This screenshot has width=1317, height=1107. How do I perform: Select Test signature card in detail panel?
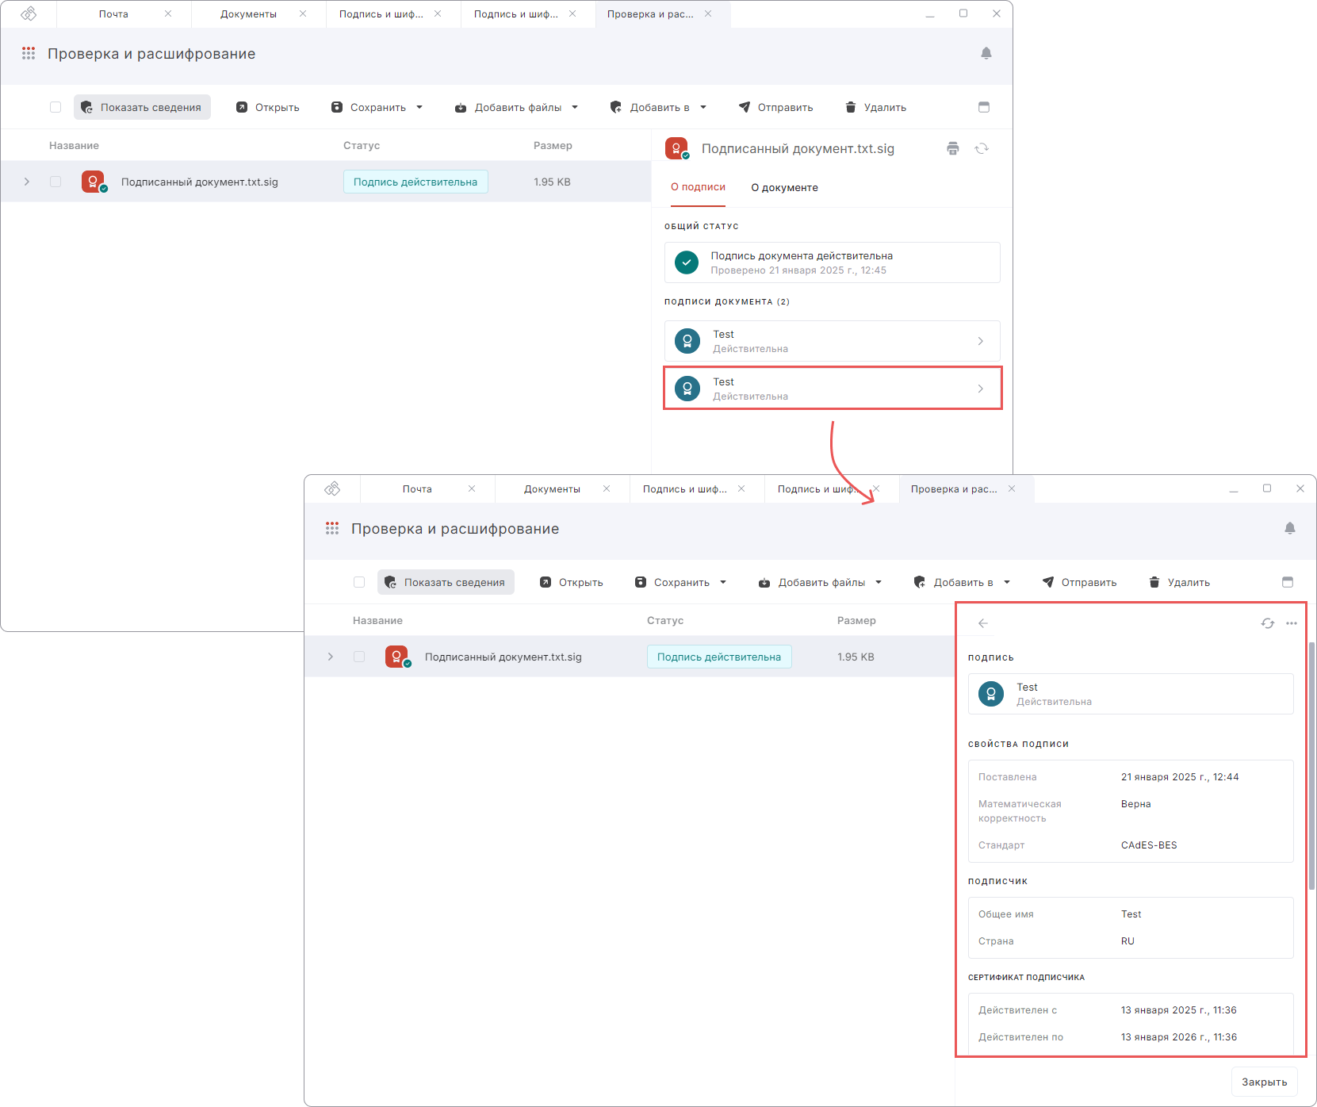click(x=1131, y=694)
